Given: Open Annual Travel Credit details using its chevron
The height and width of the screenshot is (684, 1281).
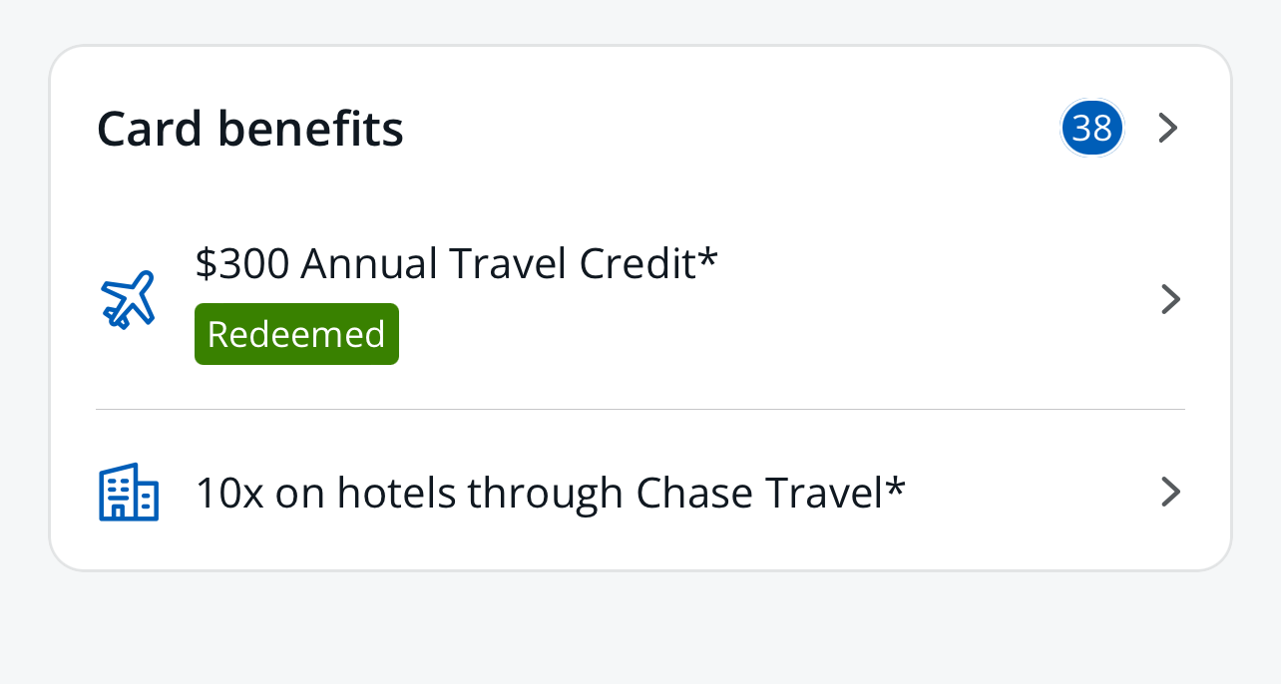Looking at the screenshot, I should pos(1171,299).
